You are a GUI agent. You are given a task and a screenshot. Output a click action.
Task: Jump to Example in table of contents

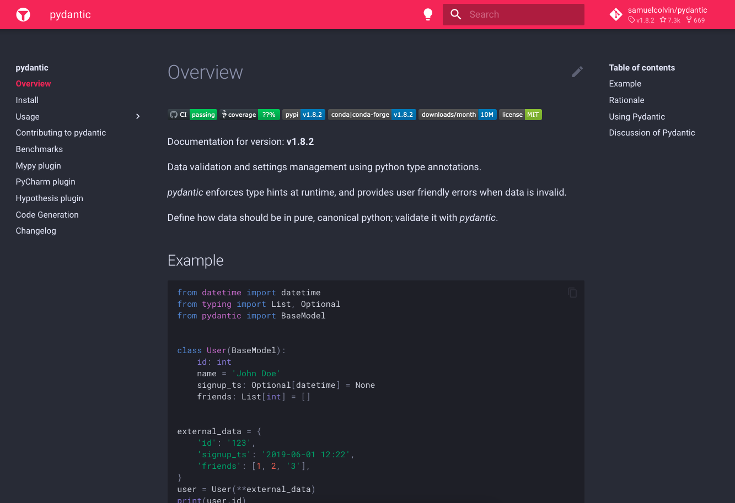(625, 84)
